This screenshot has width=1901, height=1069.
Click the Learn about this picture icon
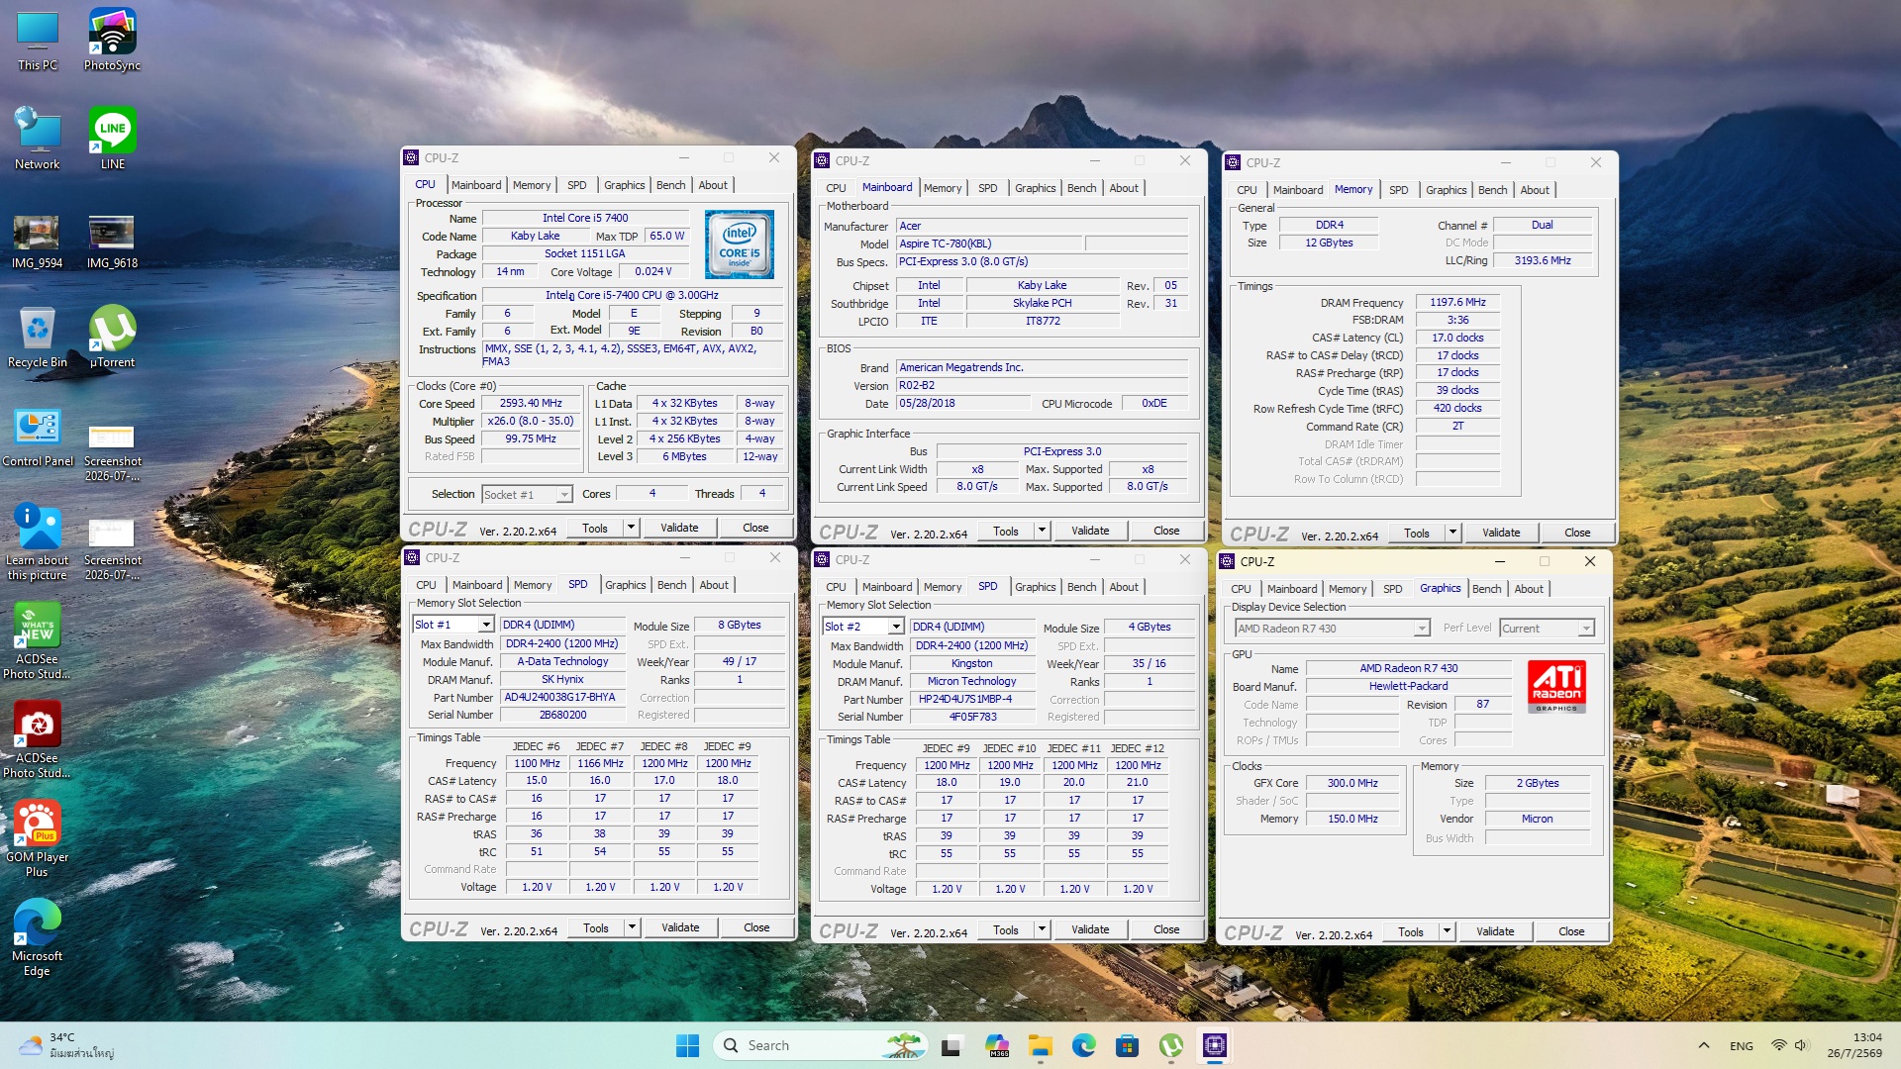pyautogui.click(x=38, y=541)
